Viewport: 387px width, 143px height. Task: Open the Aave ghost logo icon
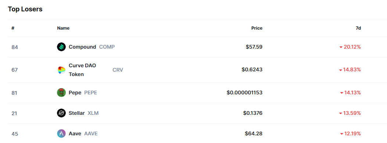61,133
